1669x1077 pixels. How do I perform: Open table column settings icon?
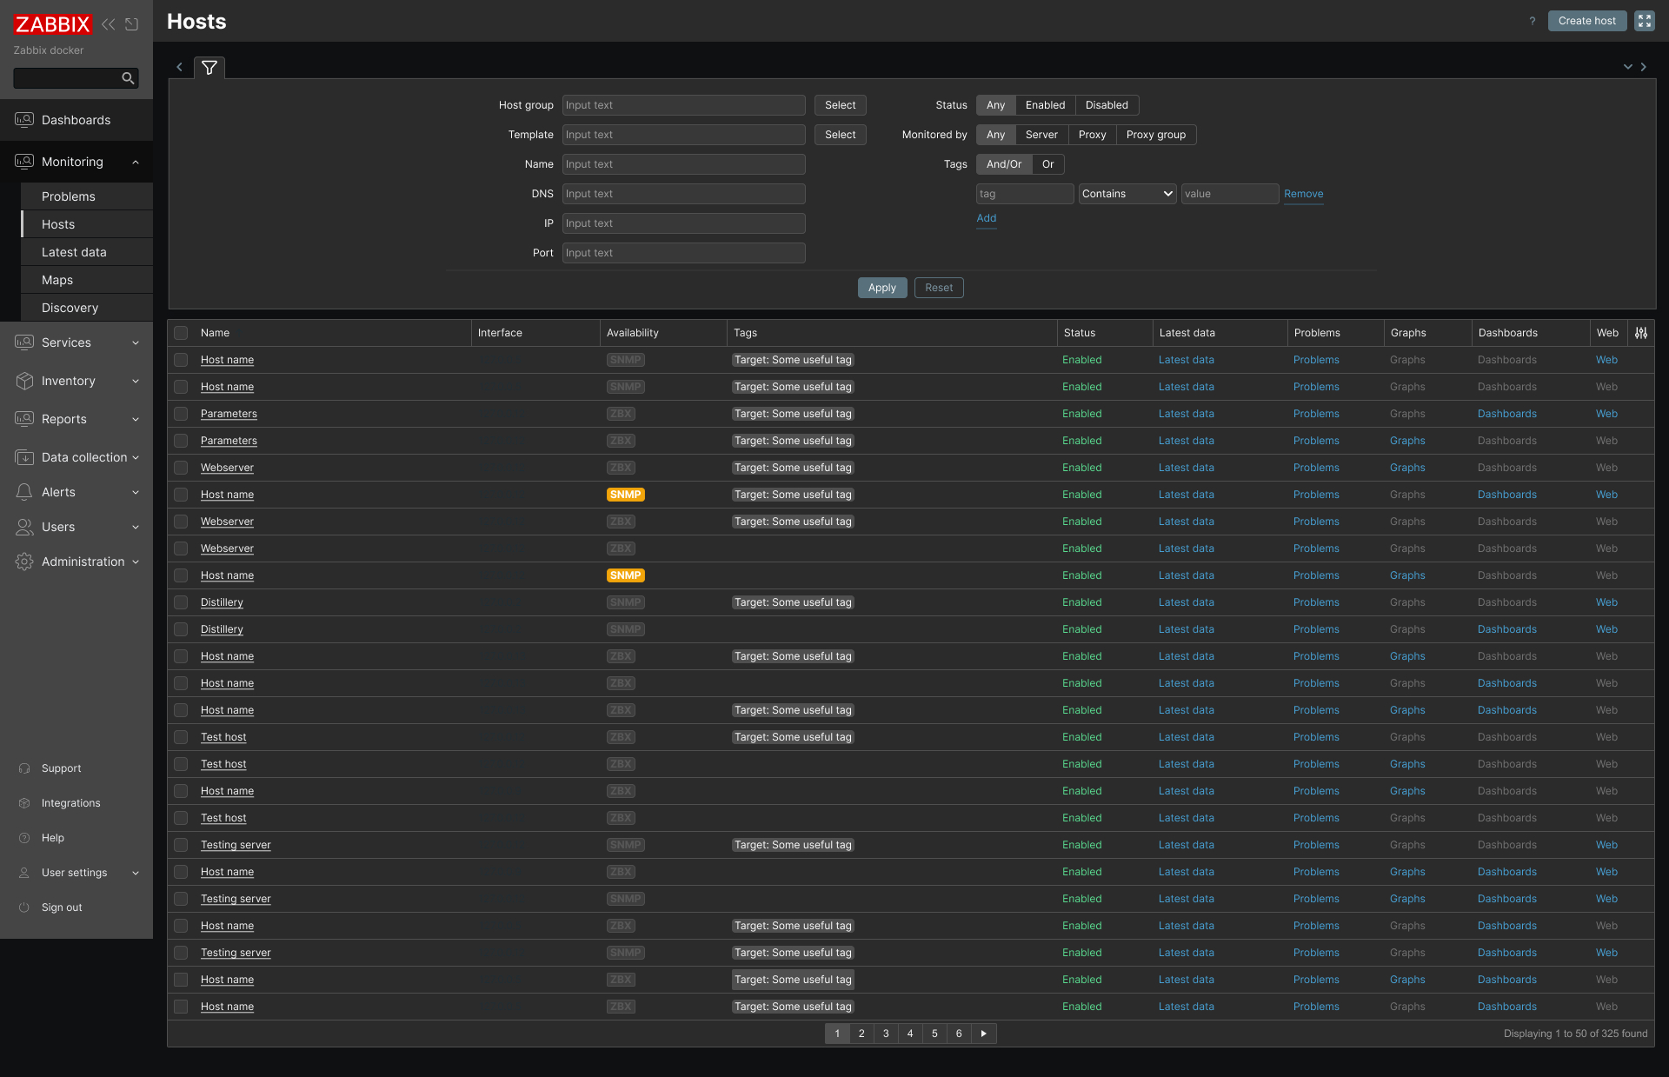coord(1641,333)
